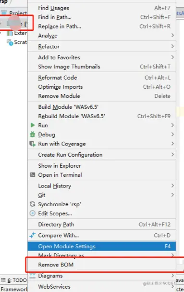Click the Debug bug icon
The width and height of the screenshot is (184, 292).
(33, 134)
